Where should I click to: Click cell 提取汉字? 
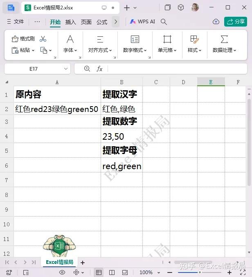pos(122,94)
